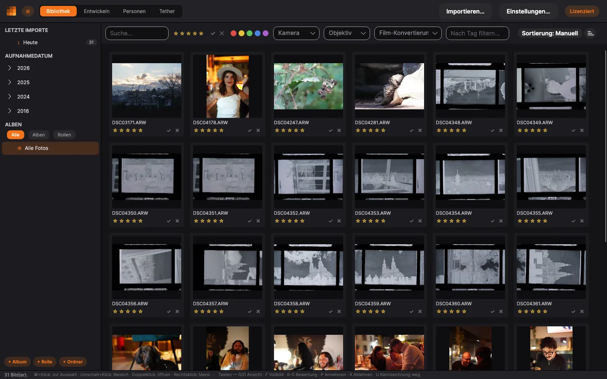Switch to the Bibliothek tab
Viewport: 607px width, 379px height.
tap(58, 11)
